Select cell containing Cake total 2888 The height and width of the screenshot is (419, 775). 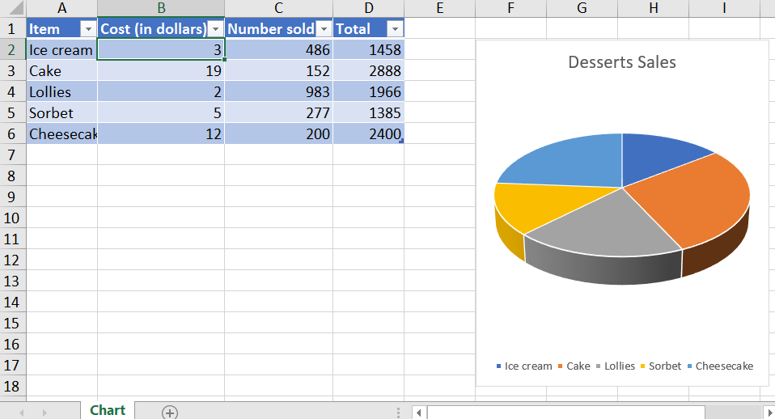(369, 70)
